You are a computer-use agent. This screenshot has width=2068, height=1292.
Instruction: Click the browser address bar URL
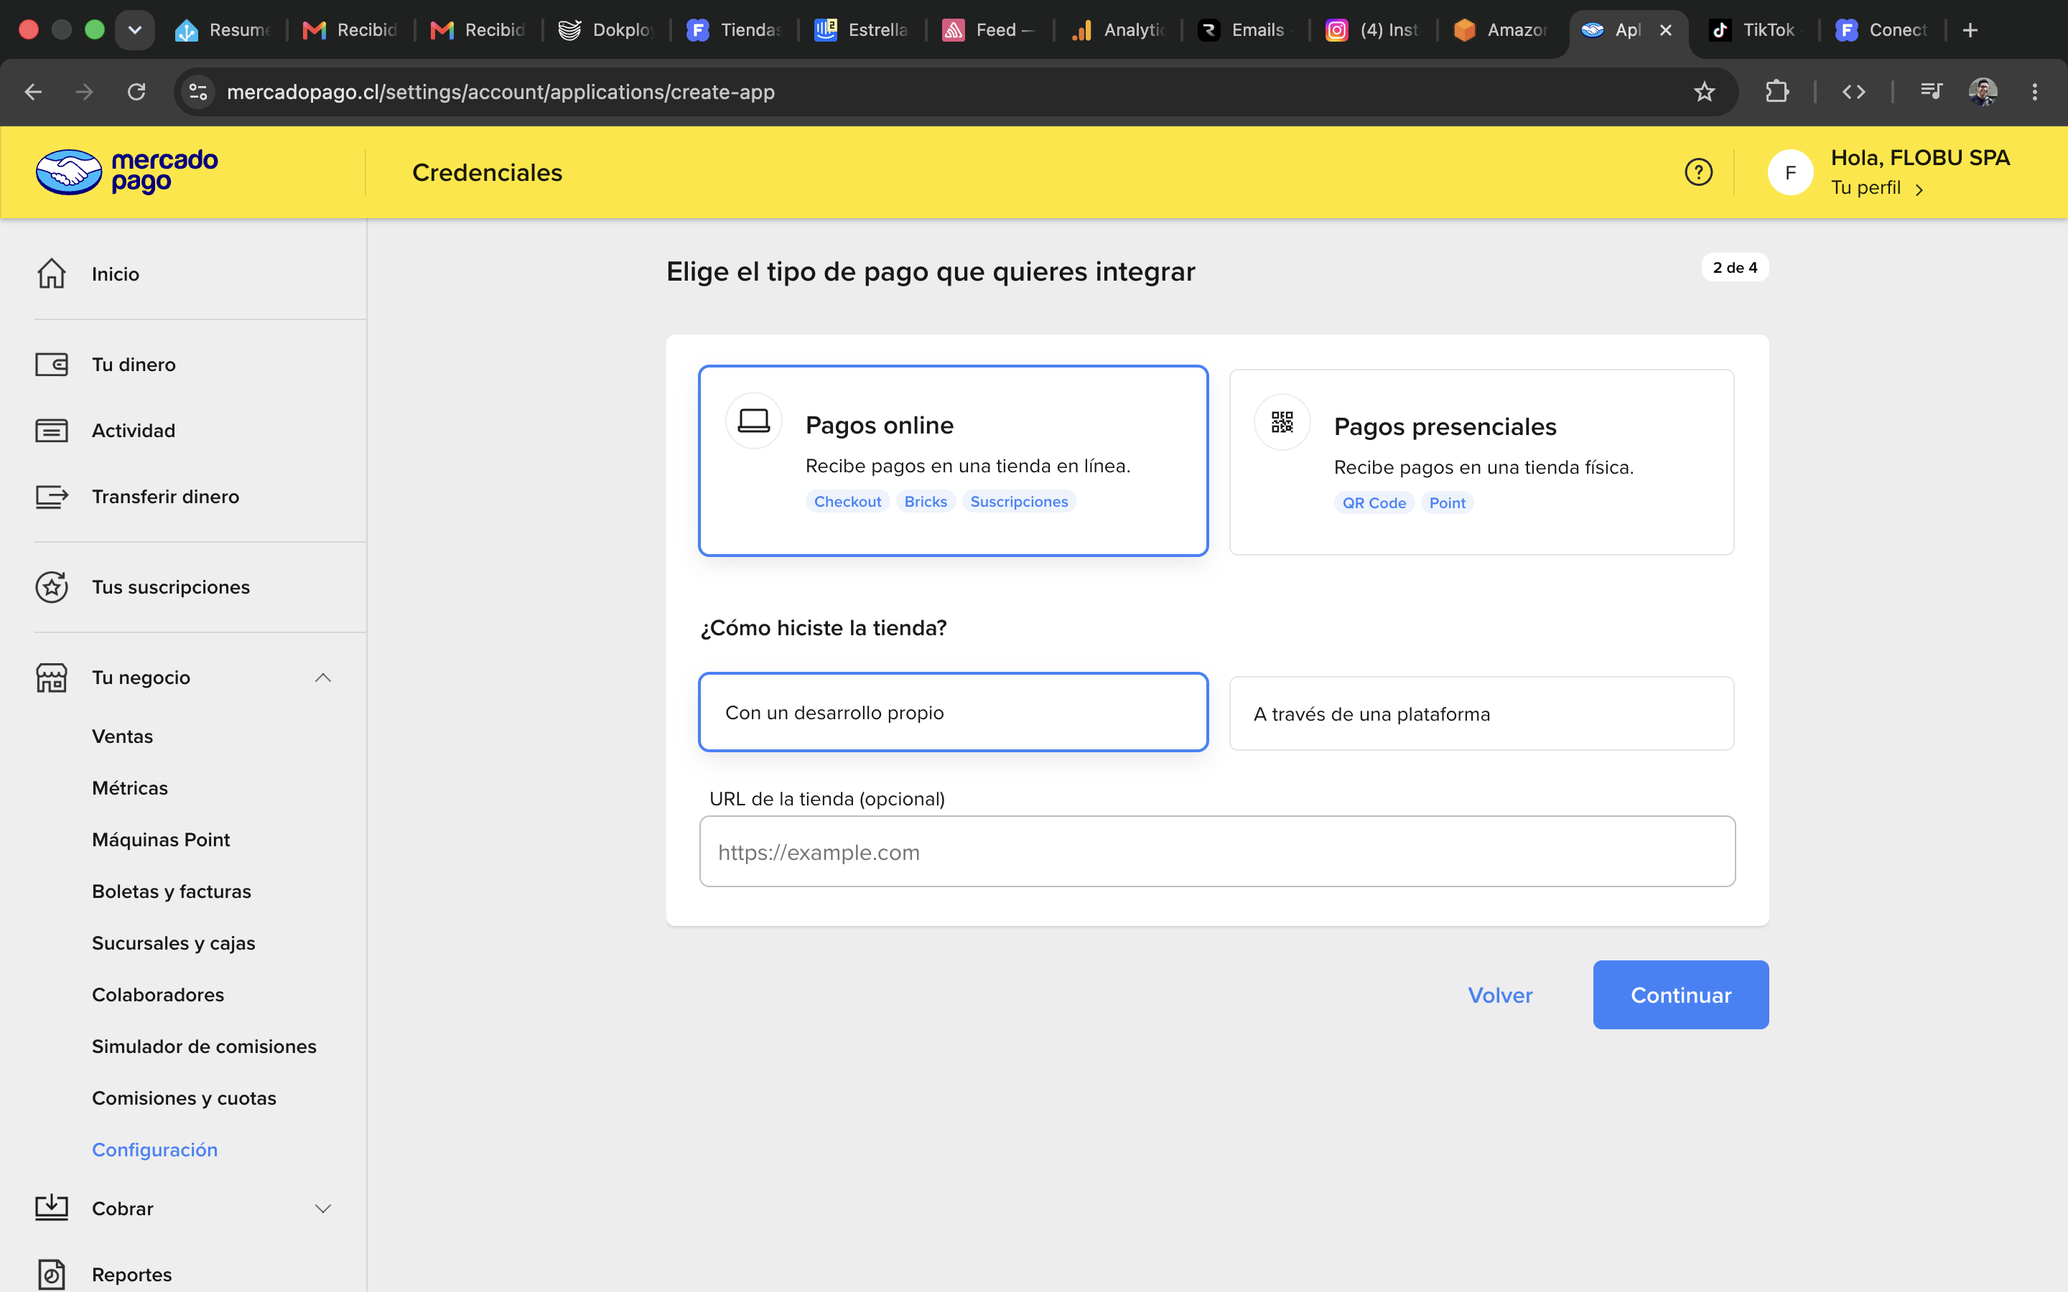pos(500,91)
